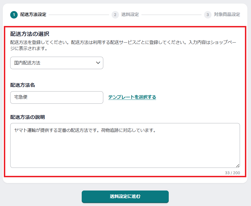Focus the 配送方法名 field containing 宅急便
The width and height of the screenshot is (251, 206).
[57, 97]
